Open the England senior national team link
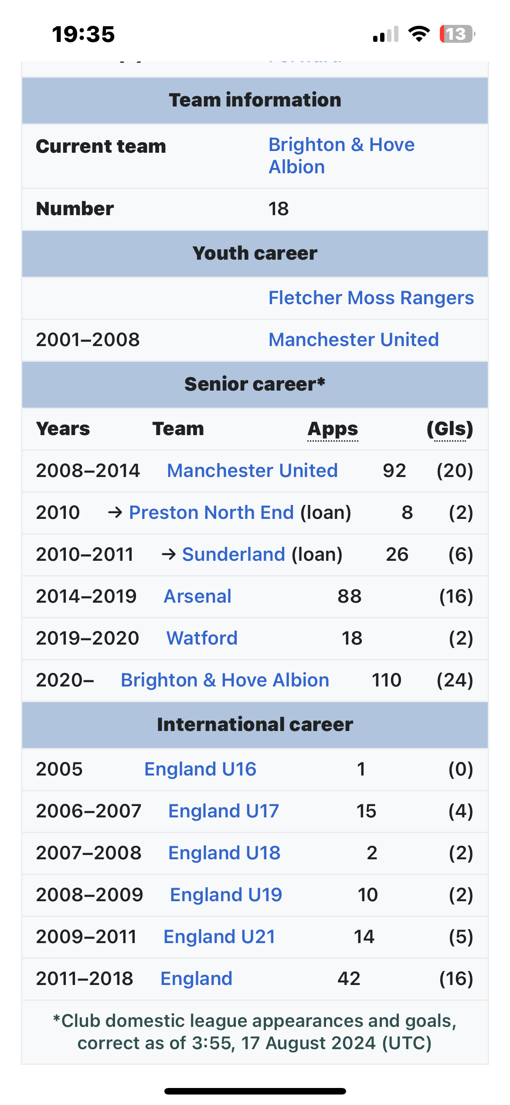 point(197,979)
